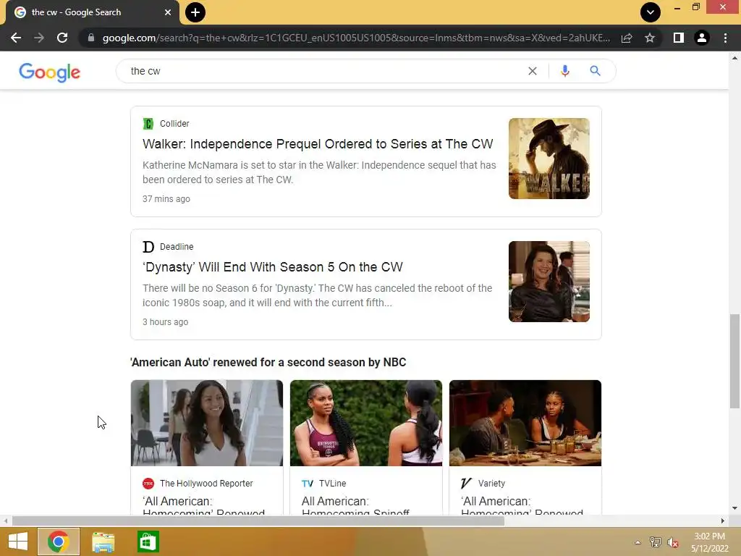
Task: Open the TVLine card image
Action: click(366, 423)
